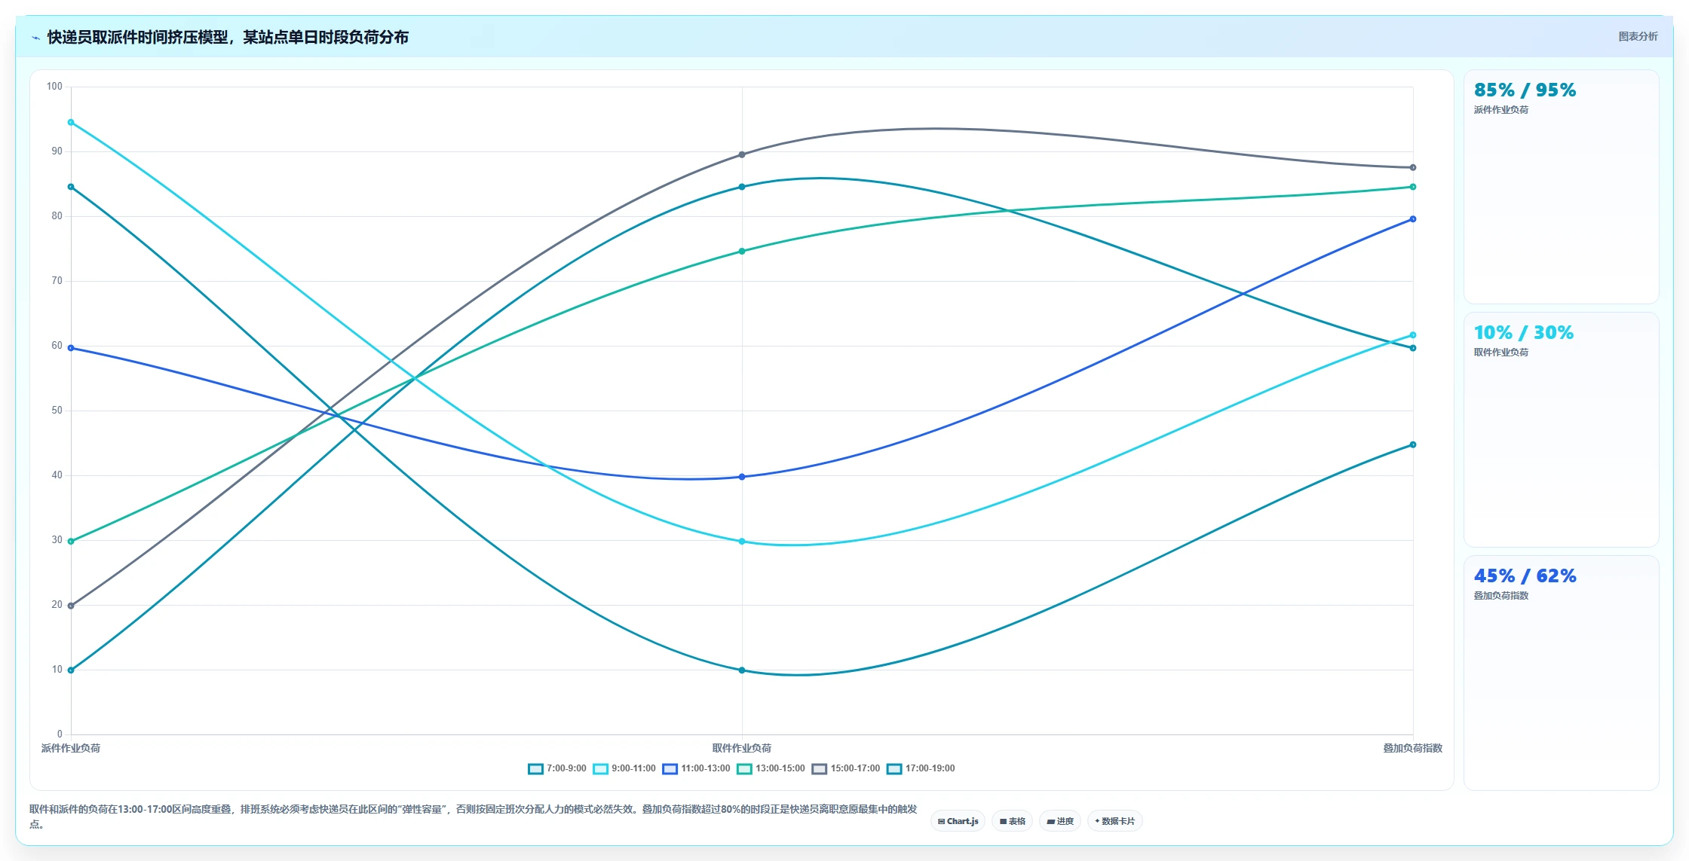The width and height of the screenshot is (1689, 861).
Task: Select the 10% / 30% 取件作业负荷 card
Action: tap(1561, 429)
